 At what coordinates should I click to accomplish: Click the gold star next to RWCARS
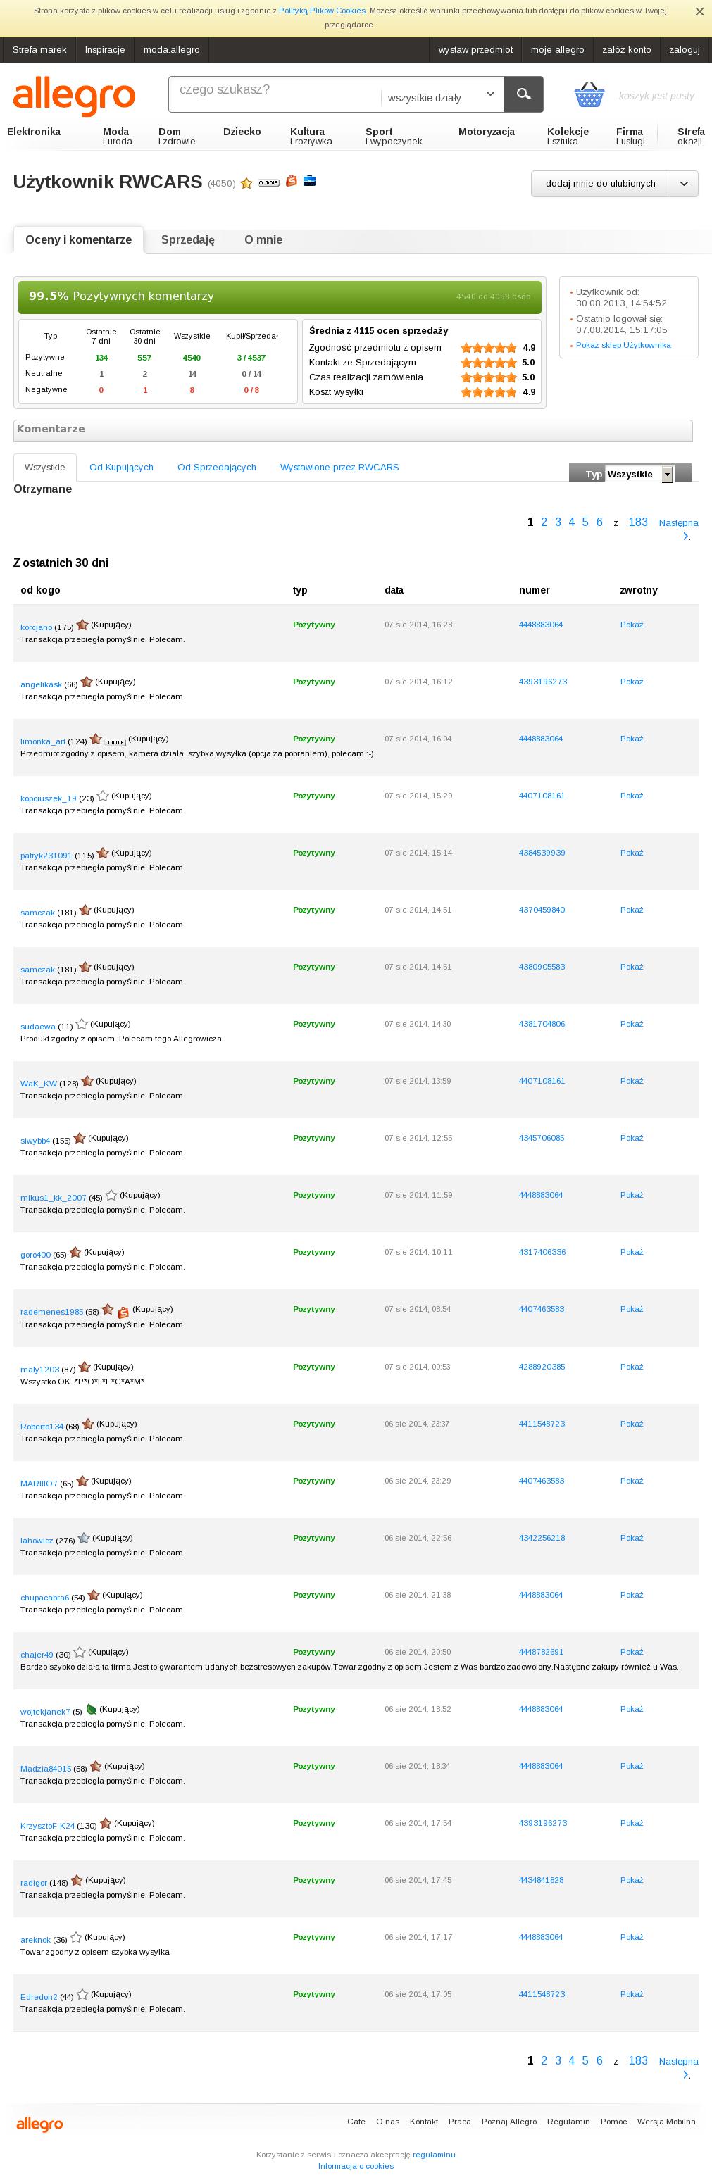point(246,183)
